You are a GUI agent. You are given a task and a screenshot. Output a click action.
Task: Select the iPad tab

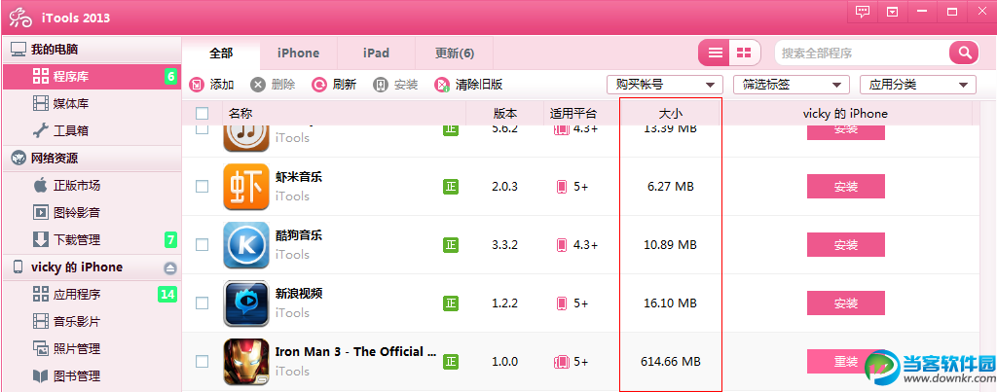click(x=376, y=53)
